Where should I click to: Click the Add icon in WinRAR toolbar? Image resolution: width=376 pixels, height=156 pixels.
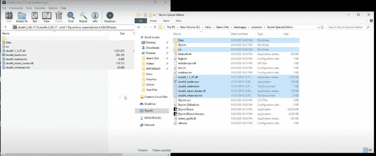(9, 17)
